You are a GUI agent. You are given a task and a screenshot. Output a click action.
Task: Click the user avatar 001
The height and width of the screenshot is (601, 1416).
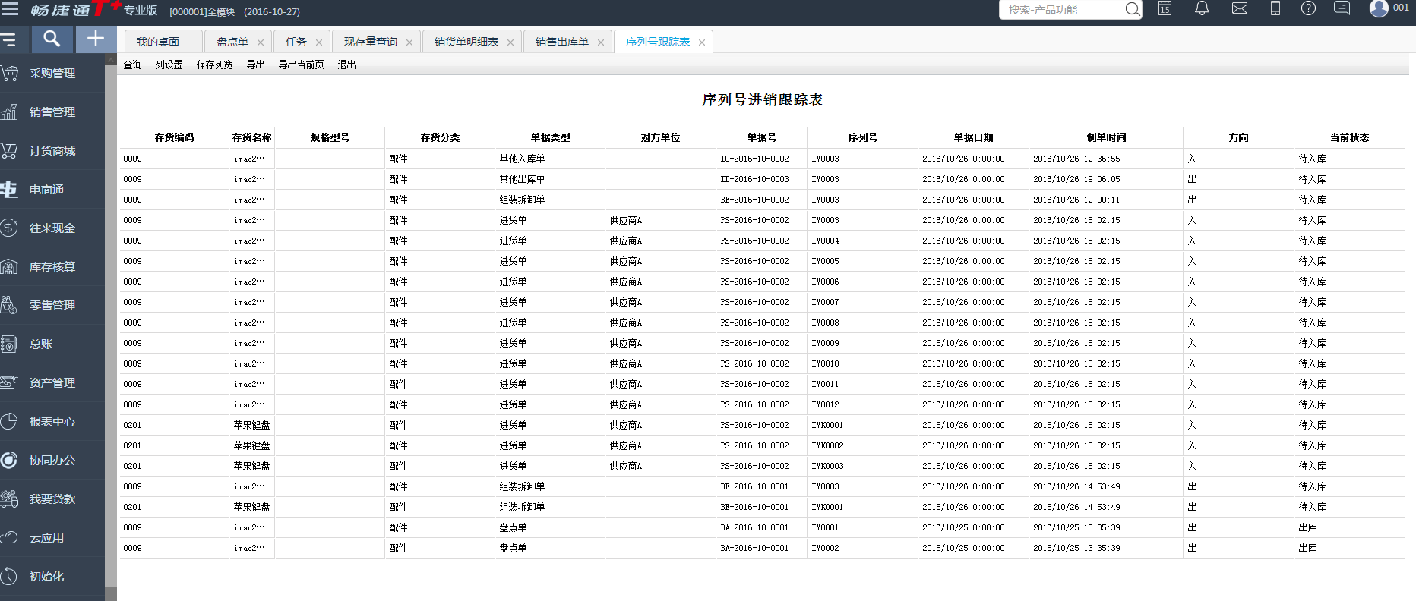[1380, 8]
